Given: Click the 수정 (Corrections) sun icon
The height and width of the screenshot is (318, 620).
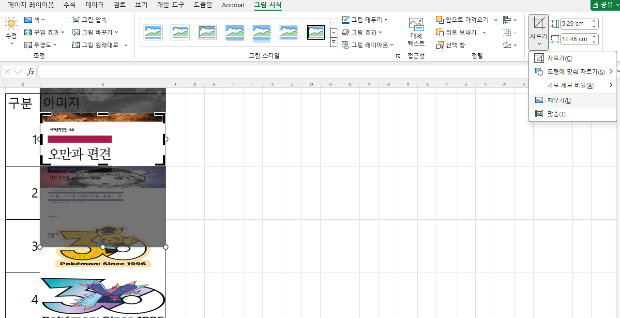Looking at the screenshot, I should pos(11,23).
